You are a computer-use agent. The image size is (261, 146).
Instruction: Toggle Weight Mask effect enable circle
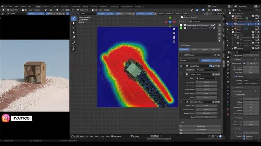pos(181,66)
